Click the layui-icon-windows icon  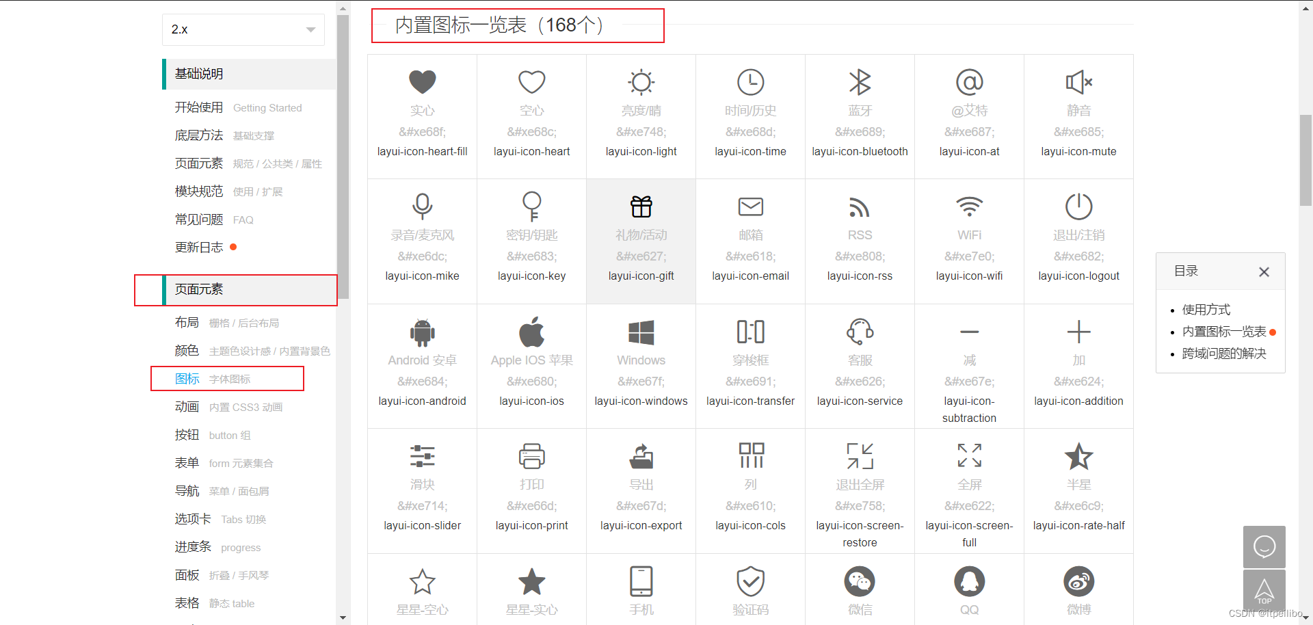pyautogui.click(x=641, y=333)
